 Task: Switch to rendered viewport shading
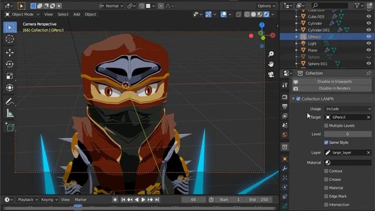(x=266, y=14)
